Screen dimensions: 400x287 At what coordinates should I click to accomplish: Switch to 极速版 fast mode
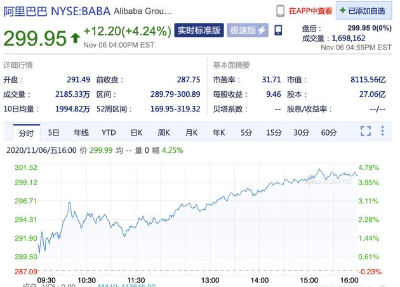point(248,30)
